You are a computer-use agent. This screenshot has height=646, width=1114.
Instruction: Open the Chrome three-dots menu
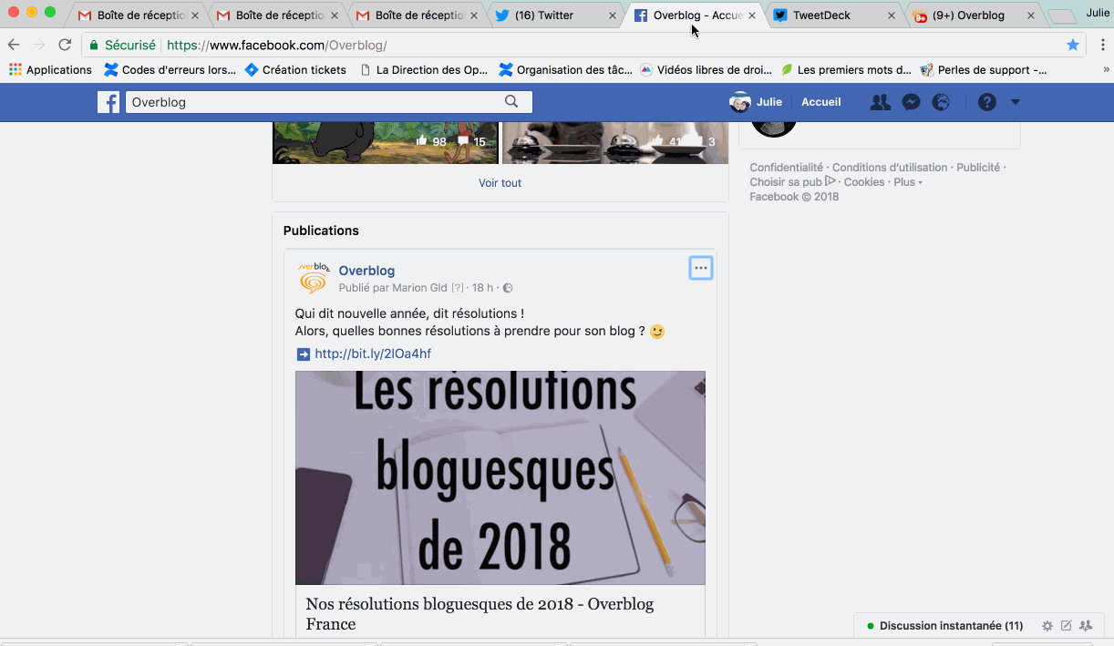coord(1101,45)
